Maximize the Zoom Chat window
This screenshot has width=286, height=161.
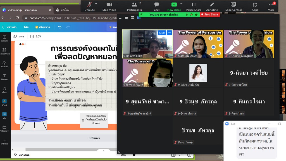(280, 124)
